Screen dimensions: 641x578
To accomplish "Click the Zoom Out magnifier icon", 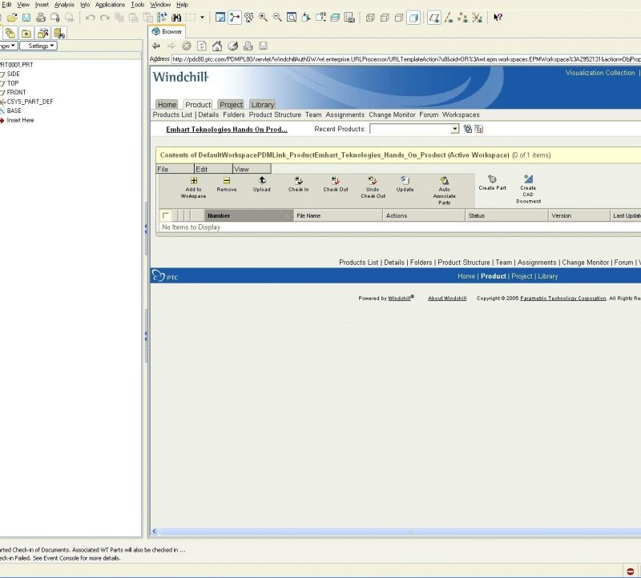I will 277,18.
